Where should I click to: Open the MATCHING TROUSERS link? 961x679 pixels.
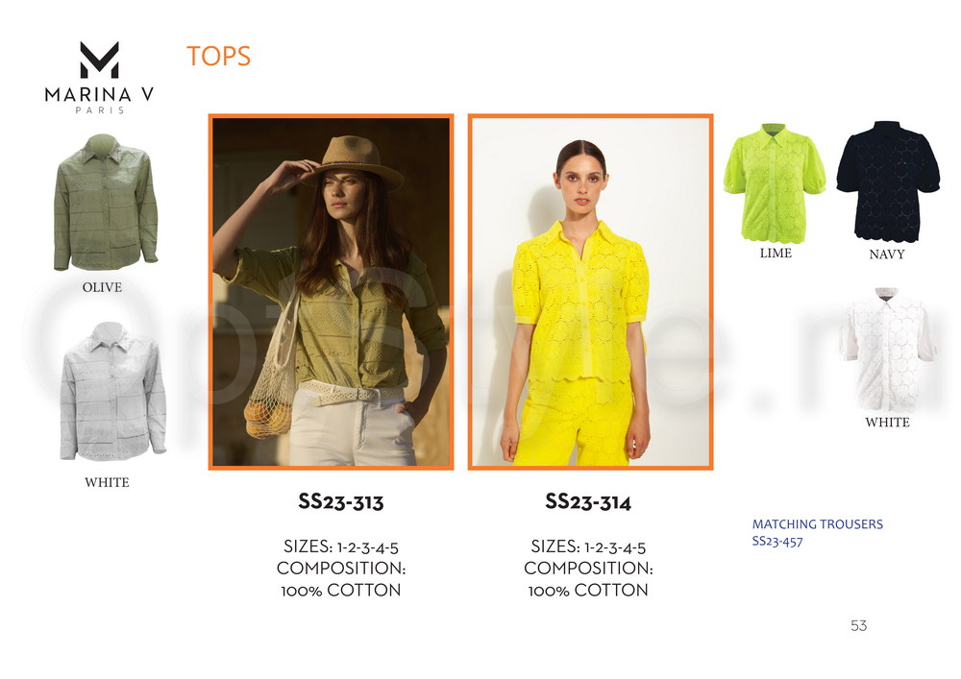(818, 524)
